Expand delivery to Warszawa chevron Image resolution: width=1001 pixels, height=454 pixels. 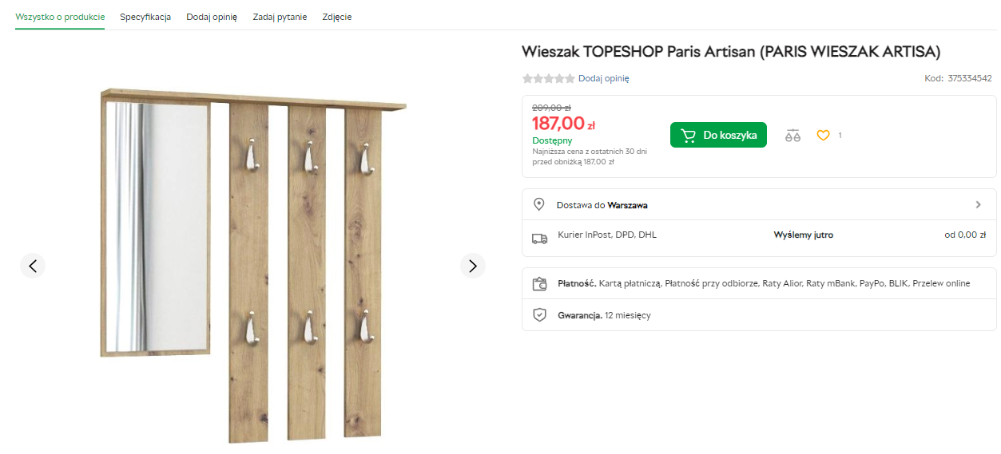(978, 204)
